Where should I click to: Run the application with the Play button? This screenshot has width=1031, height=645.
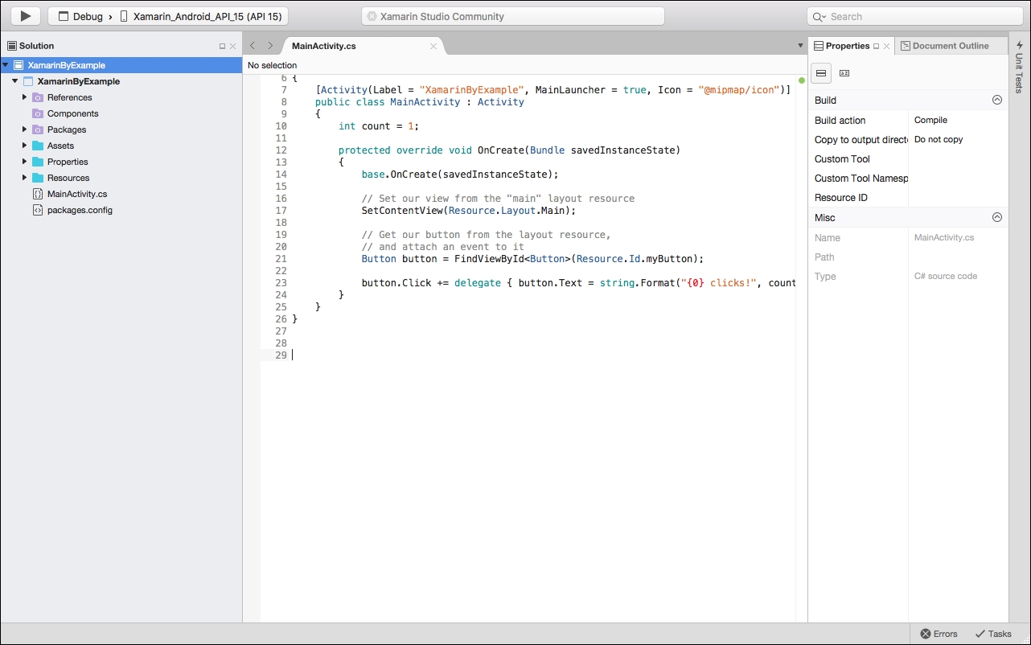[x=24, y=15]
